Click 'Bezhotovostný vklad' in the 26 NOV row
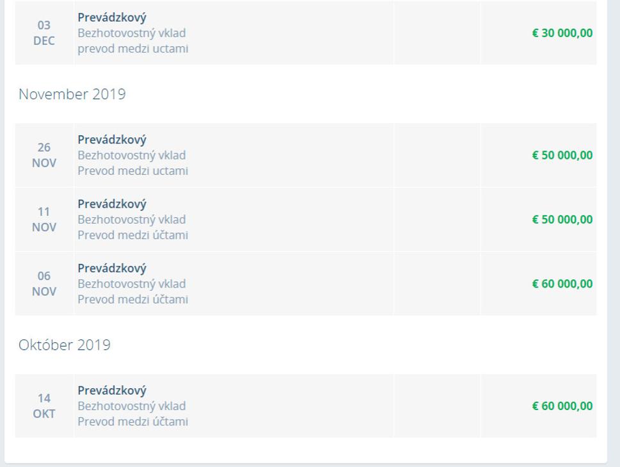 [132, 155]
